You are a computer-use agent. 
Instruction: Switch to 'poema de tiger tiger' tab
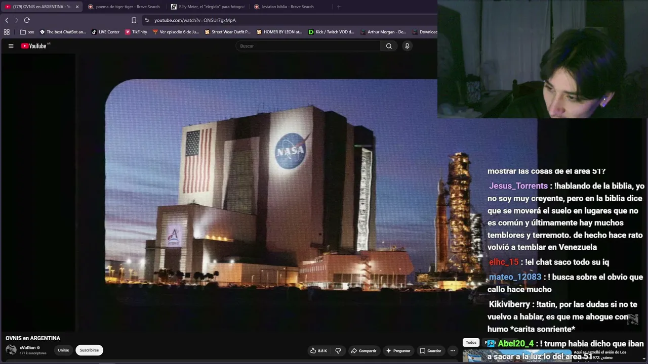(124, 7)
